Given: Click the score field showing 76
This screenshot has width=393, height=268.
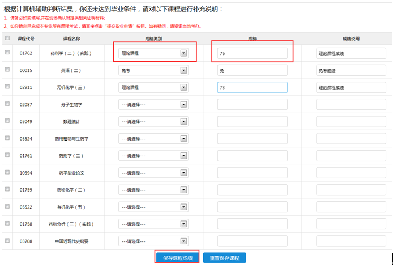Looking at the screenshot, I should point(252,53).
